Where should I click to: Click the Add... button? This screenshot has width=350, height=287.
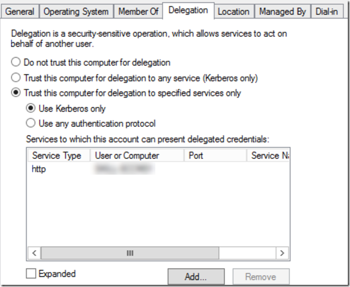(x=196, y=277)
